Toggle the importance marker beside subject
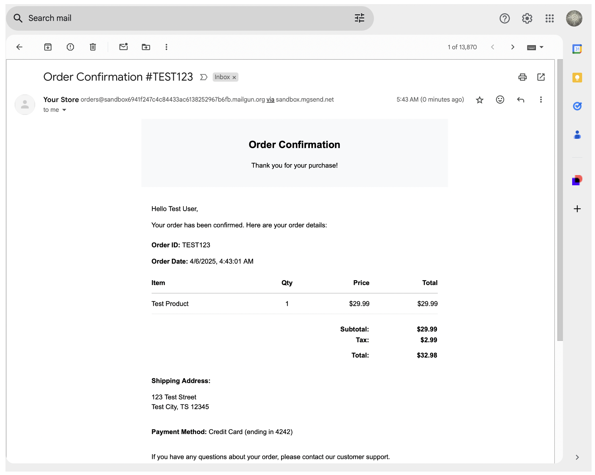This screenshot has width=595, height=475. [x=204, y=77]
